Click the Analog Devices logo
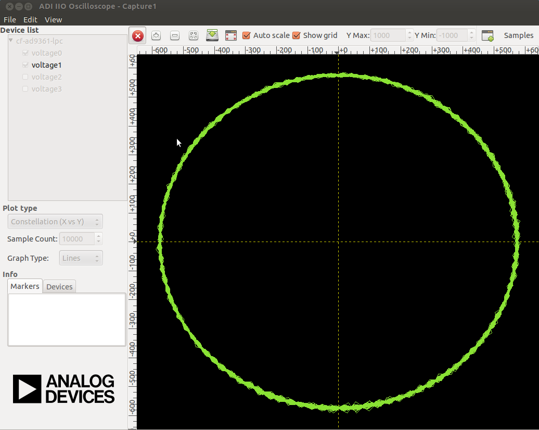This screenshot has width=539, height=430. click(63, 389)
